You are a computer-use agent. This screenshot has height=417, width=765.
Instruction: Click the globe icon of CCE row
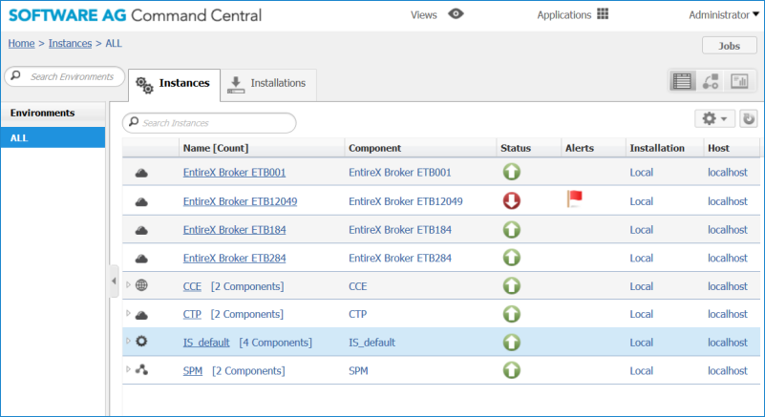[141, 285]
